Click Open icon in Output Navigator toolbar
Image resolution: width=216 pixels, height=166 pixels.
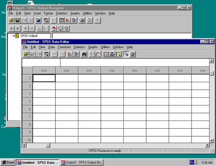[x=11, y=20]
